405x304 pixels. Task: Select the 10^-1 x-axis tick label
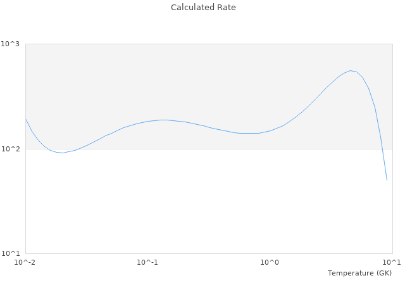tap(147, 263)
